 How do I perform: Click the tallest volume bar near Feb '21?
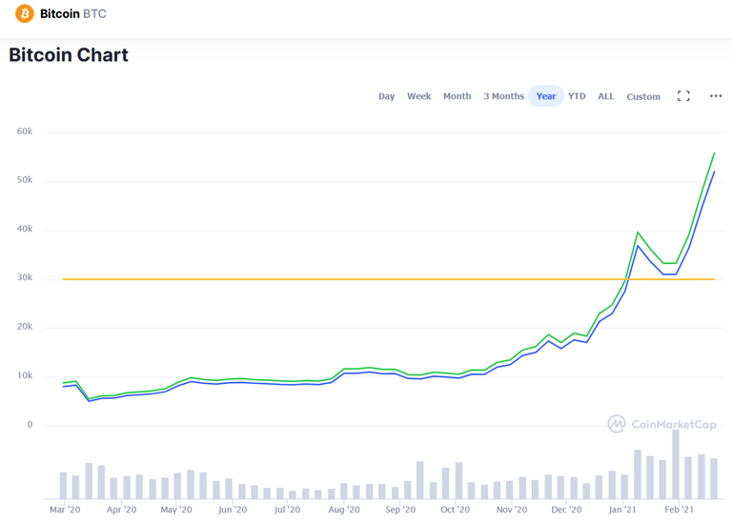(x=676, y=464)
